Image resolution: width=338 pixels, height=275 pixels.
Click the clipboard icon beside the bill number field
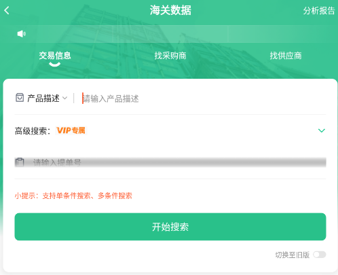tap(20, 162)
